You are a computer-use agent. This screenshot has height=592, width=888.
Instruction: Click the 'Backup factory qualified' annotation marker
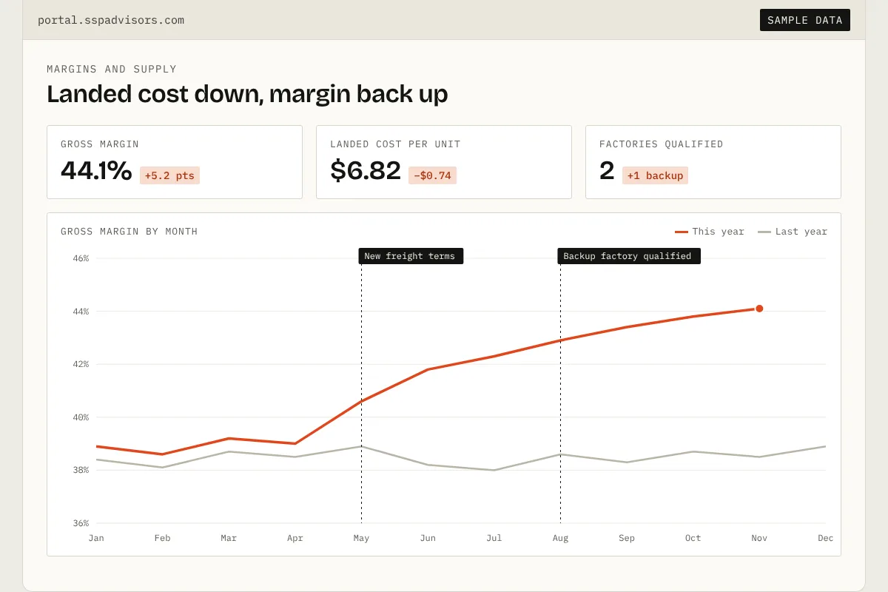coord(629,256)
